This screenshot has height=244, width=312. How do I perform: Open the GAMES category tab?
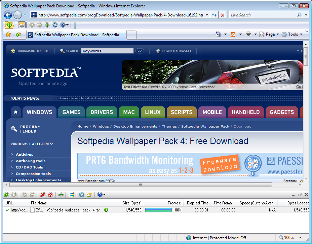pos(71,112)
